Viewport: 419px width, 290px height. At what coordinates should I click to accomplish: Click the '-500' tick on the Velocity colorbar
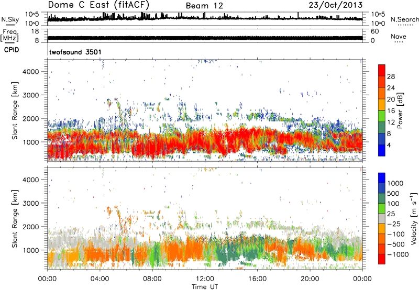click(x=395, y=244)
